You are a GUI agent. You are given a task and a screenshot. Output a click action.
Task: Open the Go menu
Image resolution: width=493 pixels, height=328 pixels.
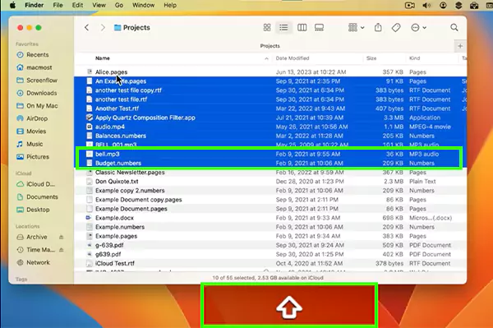pos(119,6)
